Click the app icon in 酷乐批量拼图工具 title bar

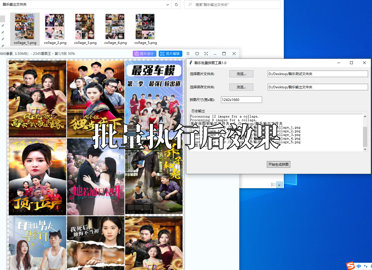pos(191,63)
